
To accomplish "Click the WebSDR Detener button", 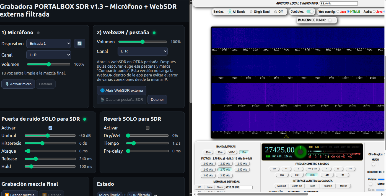I will [x=157, y=100].
